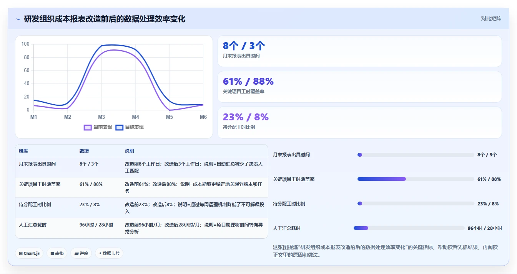Click description starting 改造前61%
This screenshot has width=517, height=274.
[x=194, y=188]
